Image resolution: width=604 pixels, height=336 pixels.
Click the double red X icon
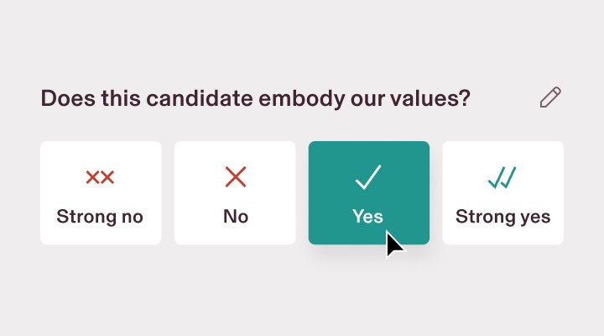click(x=100, y=177)
